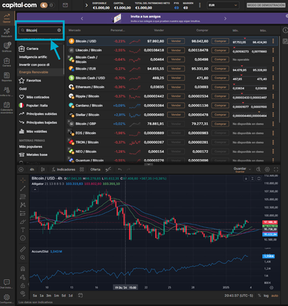Open the Calendario económico sidebar icon
The width and height of the screenshot is (288, 306).
7,107
